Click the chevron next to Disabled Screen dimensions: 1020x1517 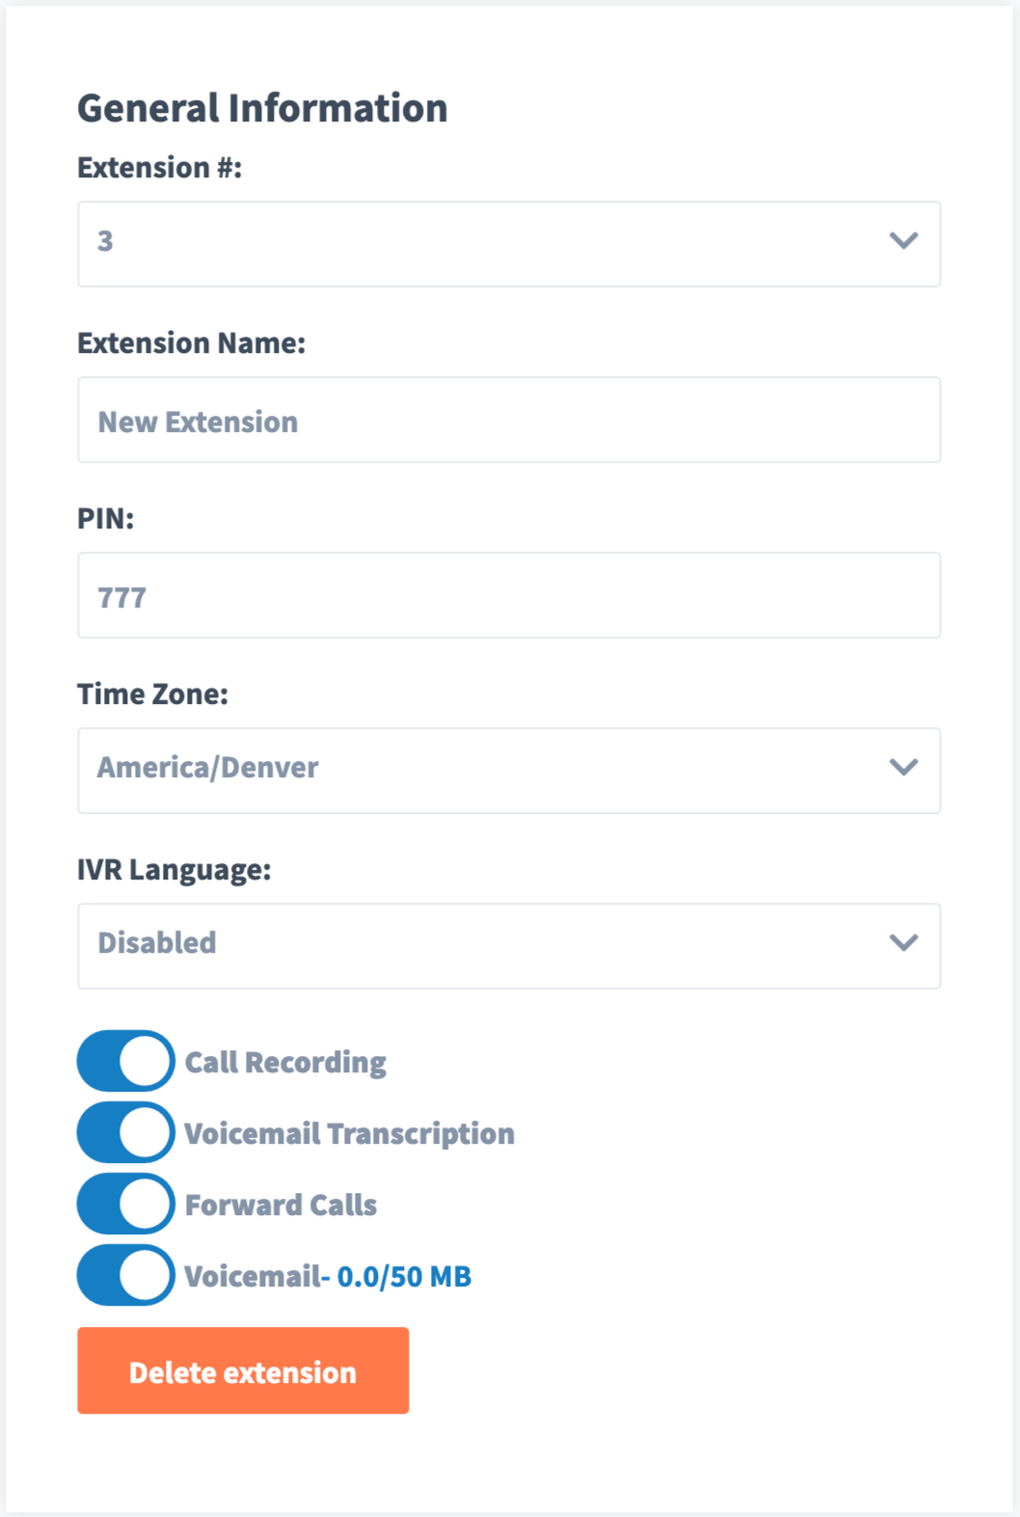coord(901,945)
